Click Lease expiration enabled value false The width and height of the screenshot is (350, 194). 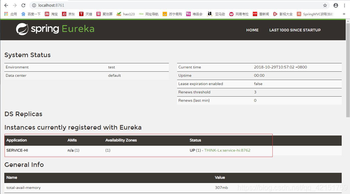258,84
